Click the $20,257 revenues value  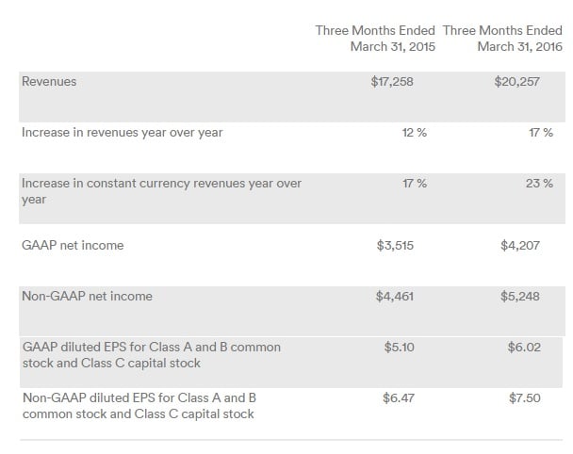tap(517, 82)
